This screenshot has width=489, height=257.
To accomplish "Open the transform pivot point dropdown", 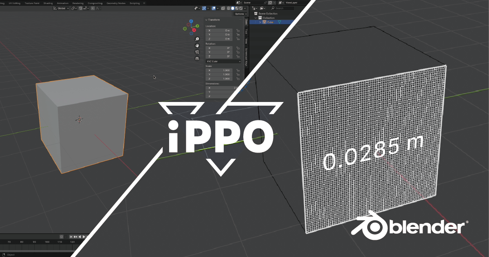I will (73, 8).
